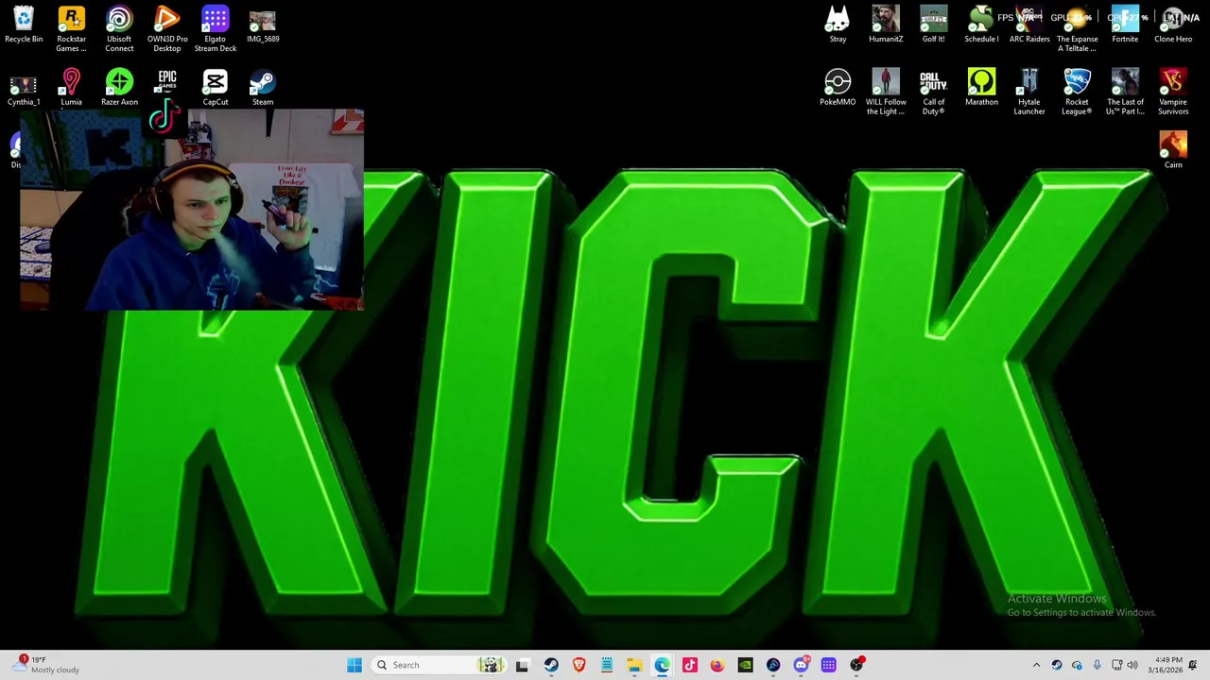Launch Rockstar Games from desktop
Viewport: 1210px width, 680px height.
(71, 29)
